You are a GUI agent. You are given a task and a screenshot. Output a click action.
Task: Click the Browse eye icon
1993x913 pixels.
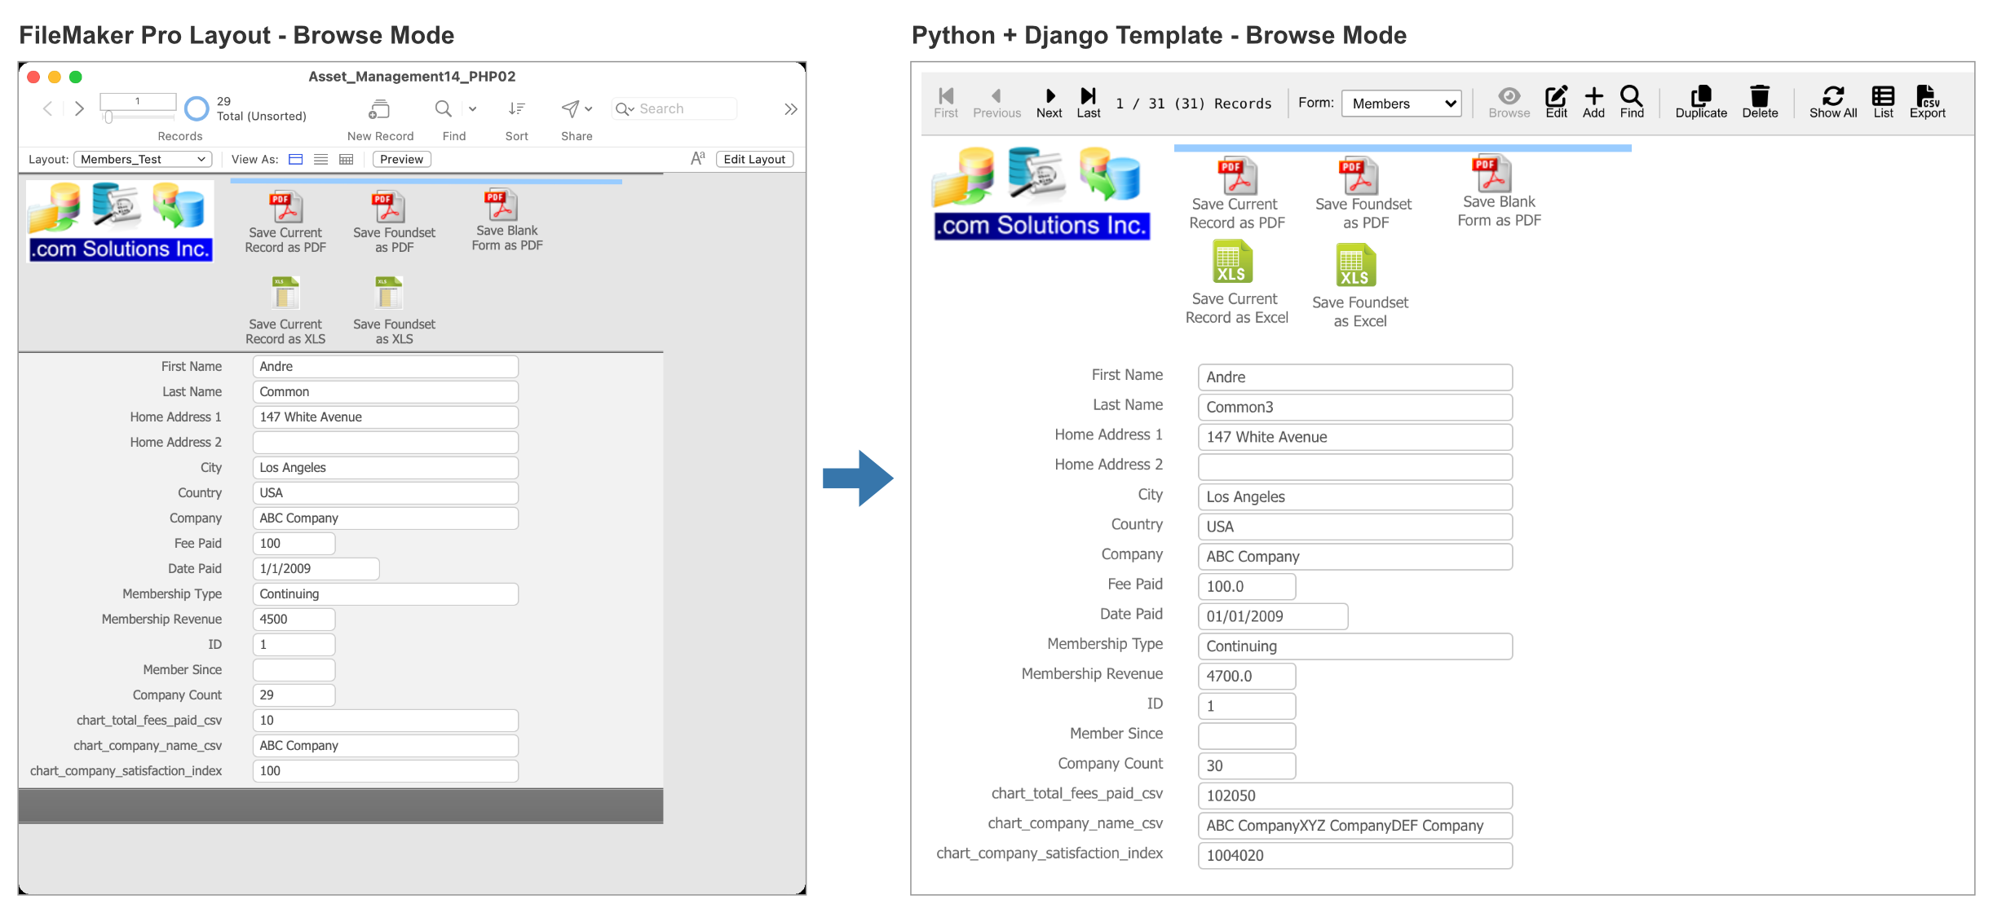(x=1509, y=95)
